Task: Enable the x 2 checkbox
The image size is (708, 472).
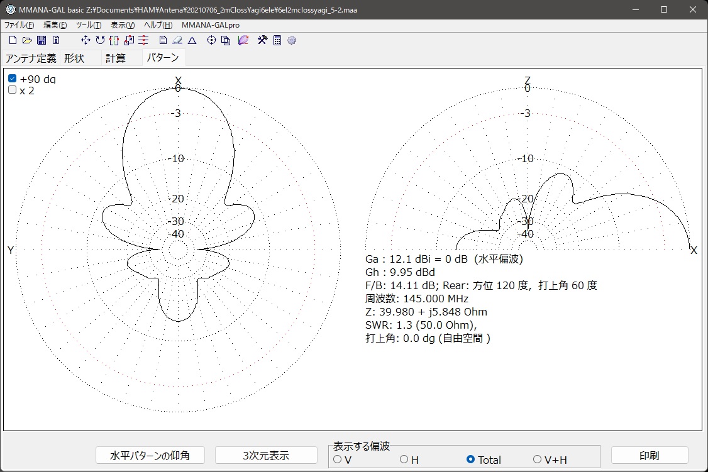Action: point(13,90)
